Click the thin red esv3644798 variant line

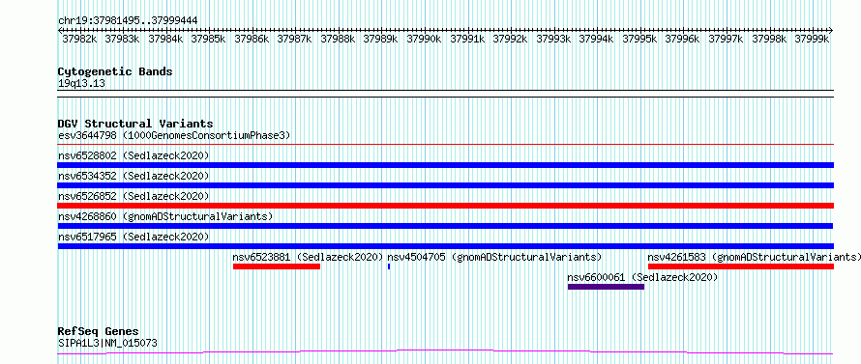445,145
